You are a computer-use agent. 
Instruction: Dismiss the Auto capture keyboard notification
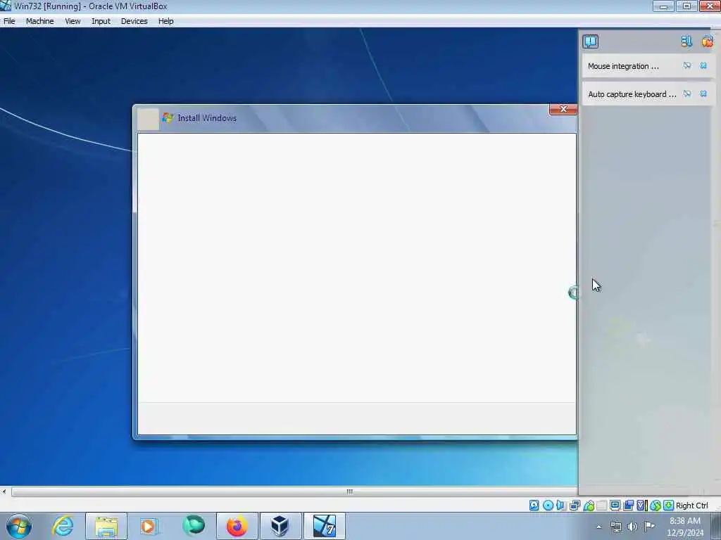(x=703, y=94)
